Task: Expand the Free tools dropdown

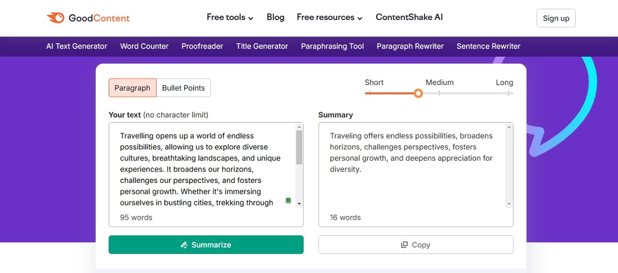Action: click(230, 18)
